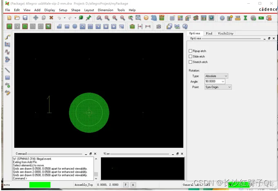Click the red Delete X icon
This screenshot has width=278, height=191.
click(x=51, y=18)
